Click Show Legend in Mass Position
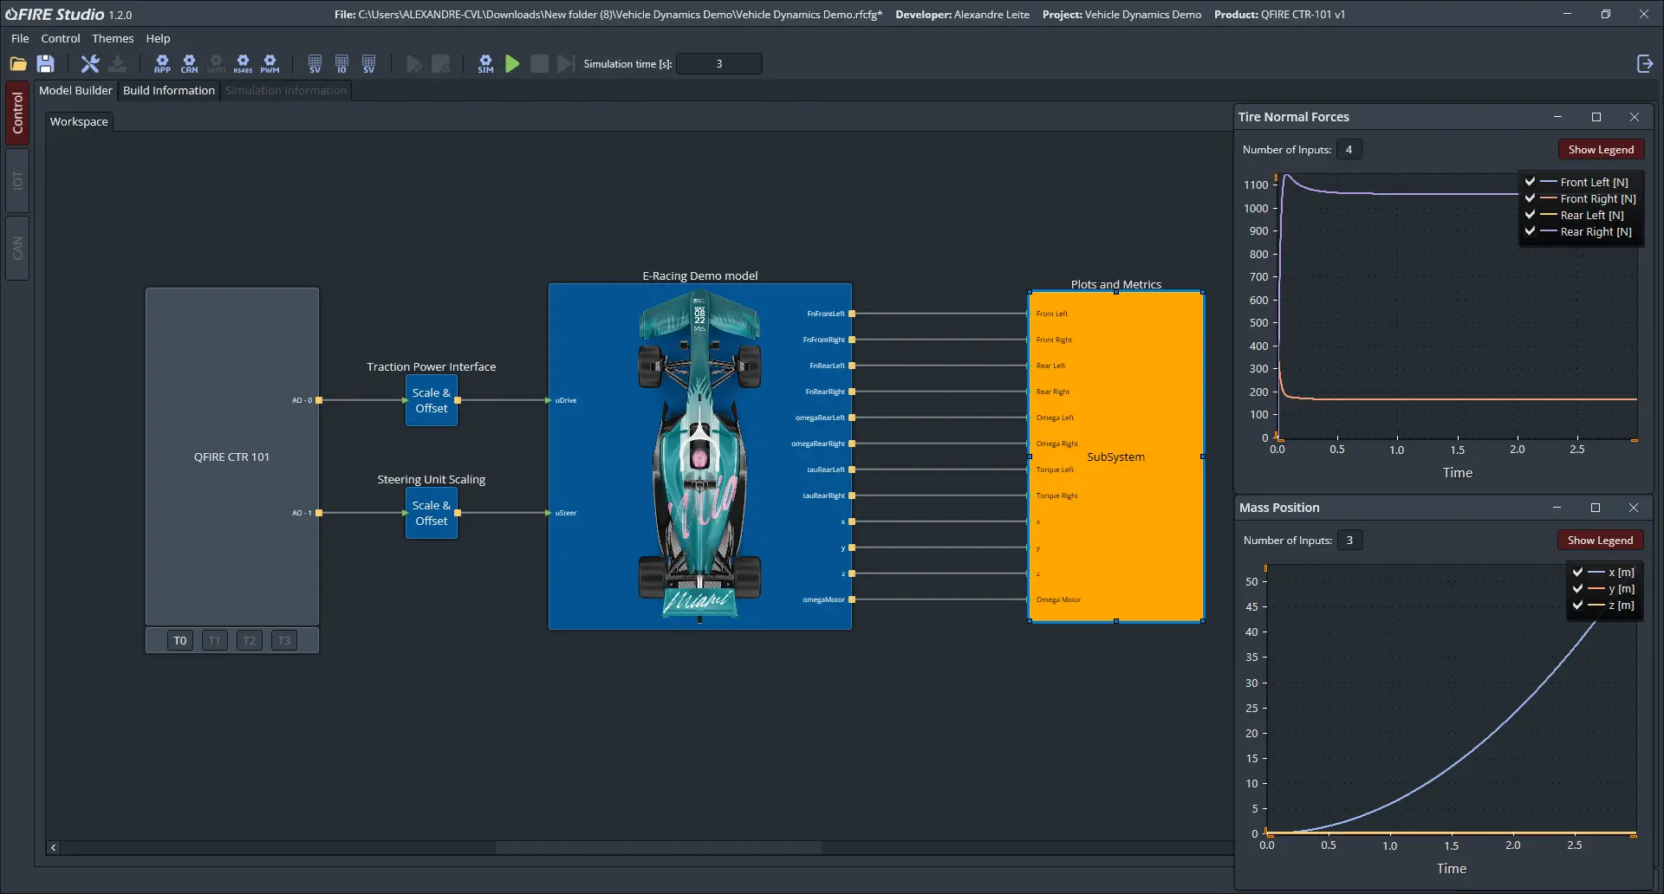 click(1600, 540)
